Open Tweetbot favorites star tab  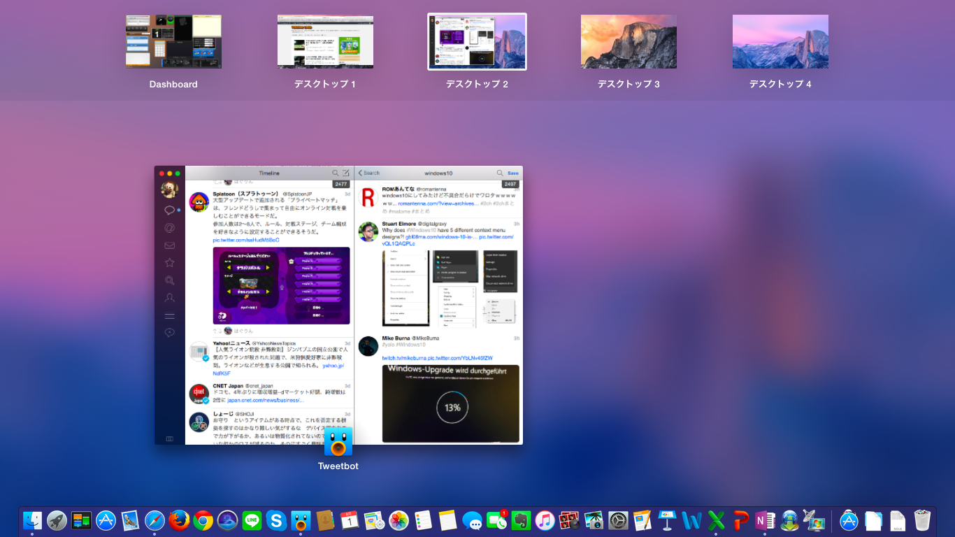click(x=169, y=263)
